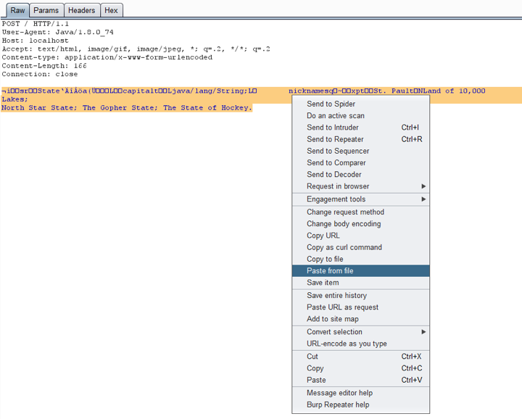Choose Send to Spider from menu

pos(331,104)
